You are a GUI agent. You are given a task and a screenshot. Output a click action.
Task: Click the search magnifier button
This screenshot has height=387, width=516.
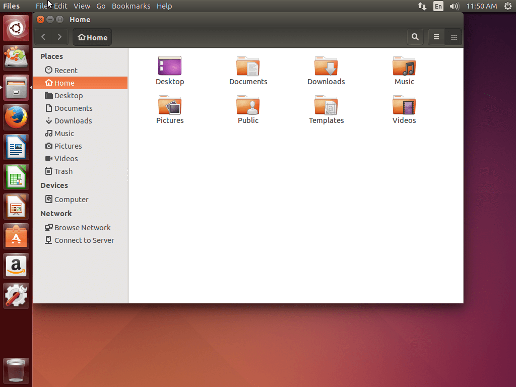tap(415, 37)
